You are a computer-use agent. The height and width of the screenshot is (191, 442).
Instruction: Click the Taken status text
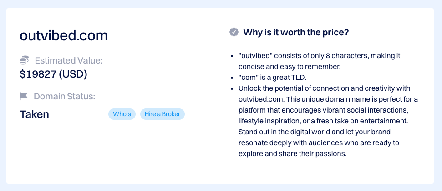[35, 114]
